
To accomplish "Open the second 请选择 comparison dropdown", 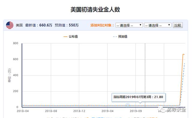I will (x=158, y=25).
